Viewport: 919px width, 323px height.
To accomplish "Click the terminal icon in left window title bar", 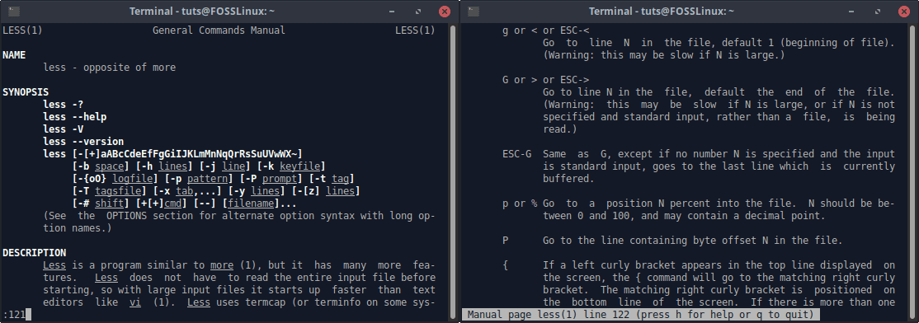I will coord(15,11).
